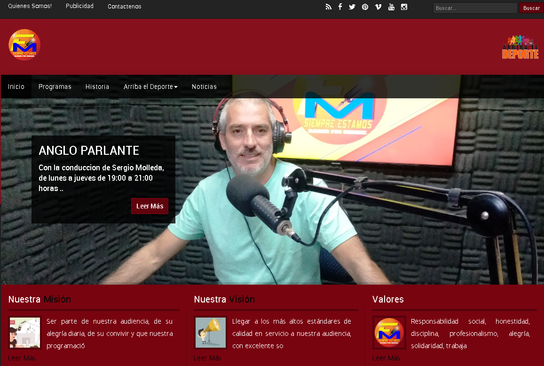Open the RSS feed icon
544x366 pixels.
[x=328, y=7]
